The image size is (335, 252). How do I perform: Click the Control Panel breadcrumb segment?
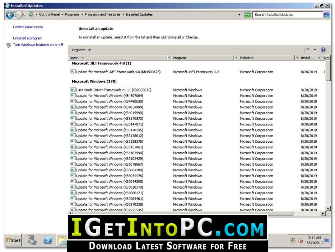click(49, 14)
